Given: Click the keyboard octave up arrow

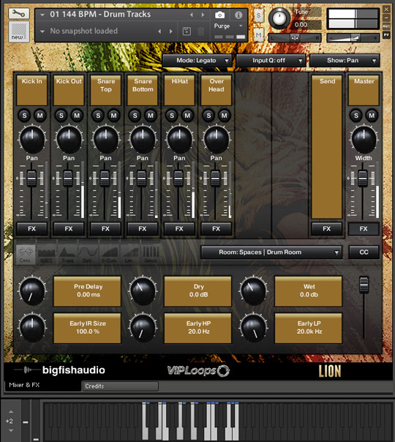Looking at the screenshot, I should (x=11, y=412).
